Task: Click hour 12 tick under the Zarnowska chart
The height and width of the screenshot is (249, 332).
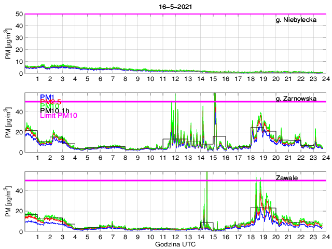Action: tap(175, 158)
